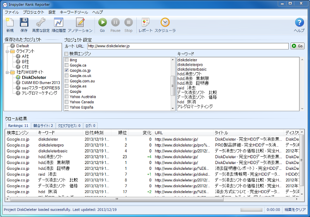The width and height of the screenshot is (310, 217).
Task: Open the ファイル menu
Action: pos(12,12)
